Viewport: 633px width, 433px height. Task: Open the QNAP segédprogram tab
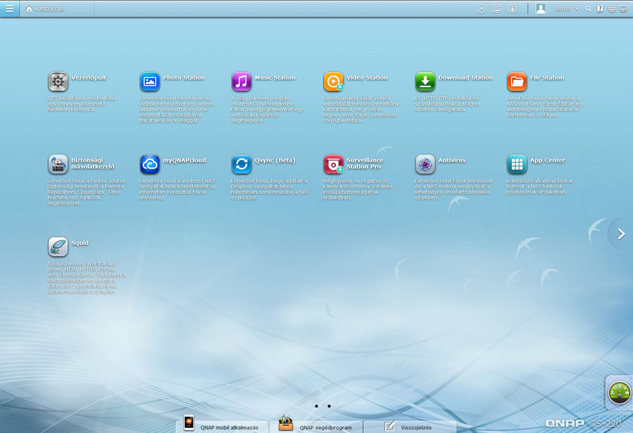(x=316, y=426)
